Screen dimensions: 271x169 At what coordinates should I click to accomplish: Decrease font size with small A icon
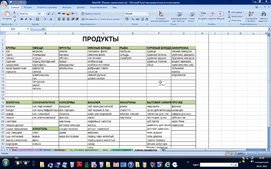(x=53, y=14)
